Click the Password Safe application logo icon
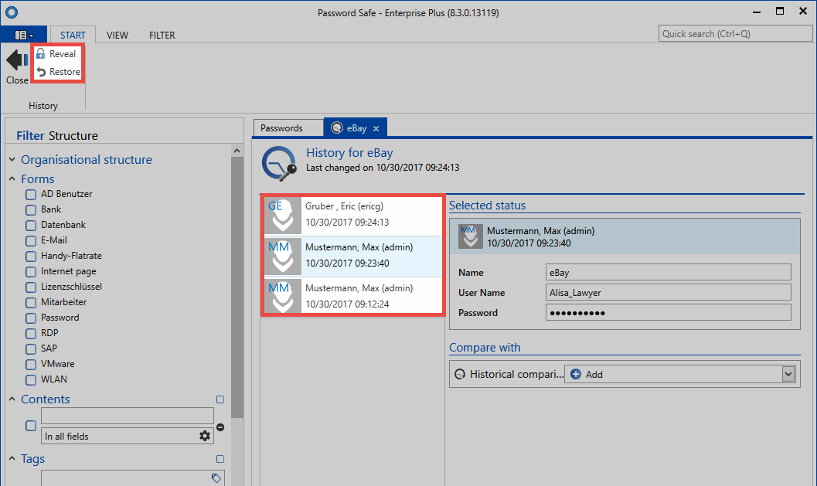The height and width of the screenshot is (486, 817). point(12,12)
